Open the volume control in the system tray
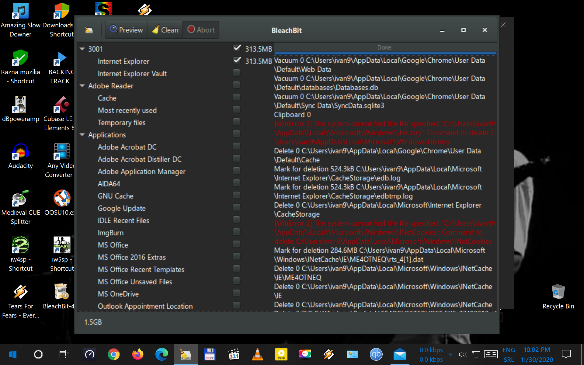The height and width of the screenshot is (365, 584). click(463, 354)
